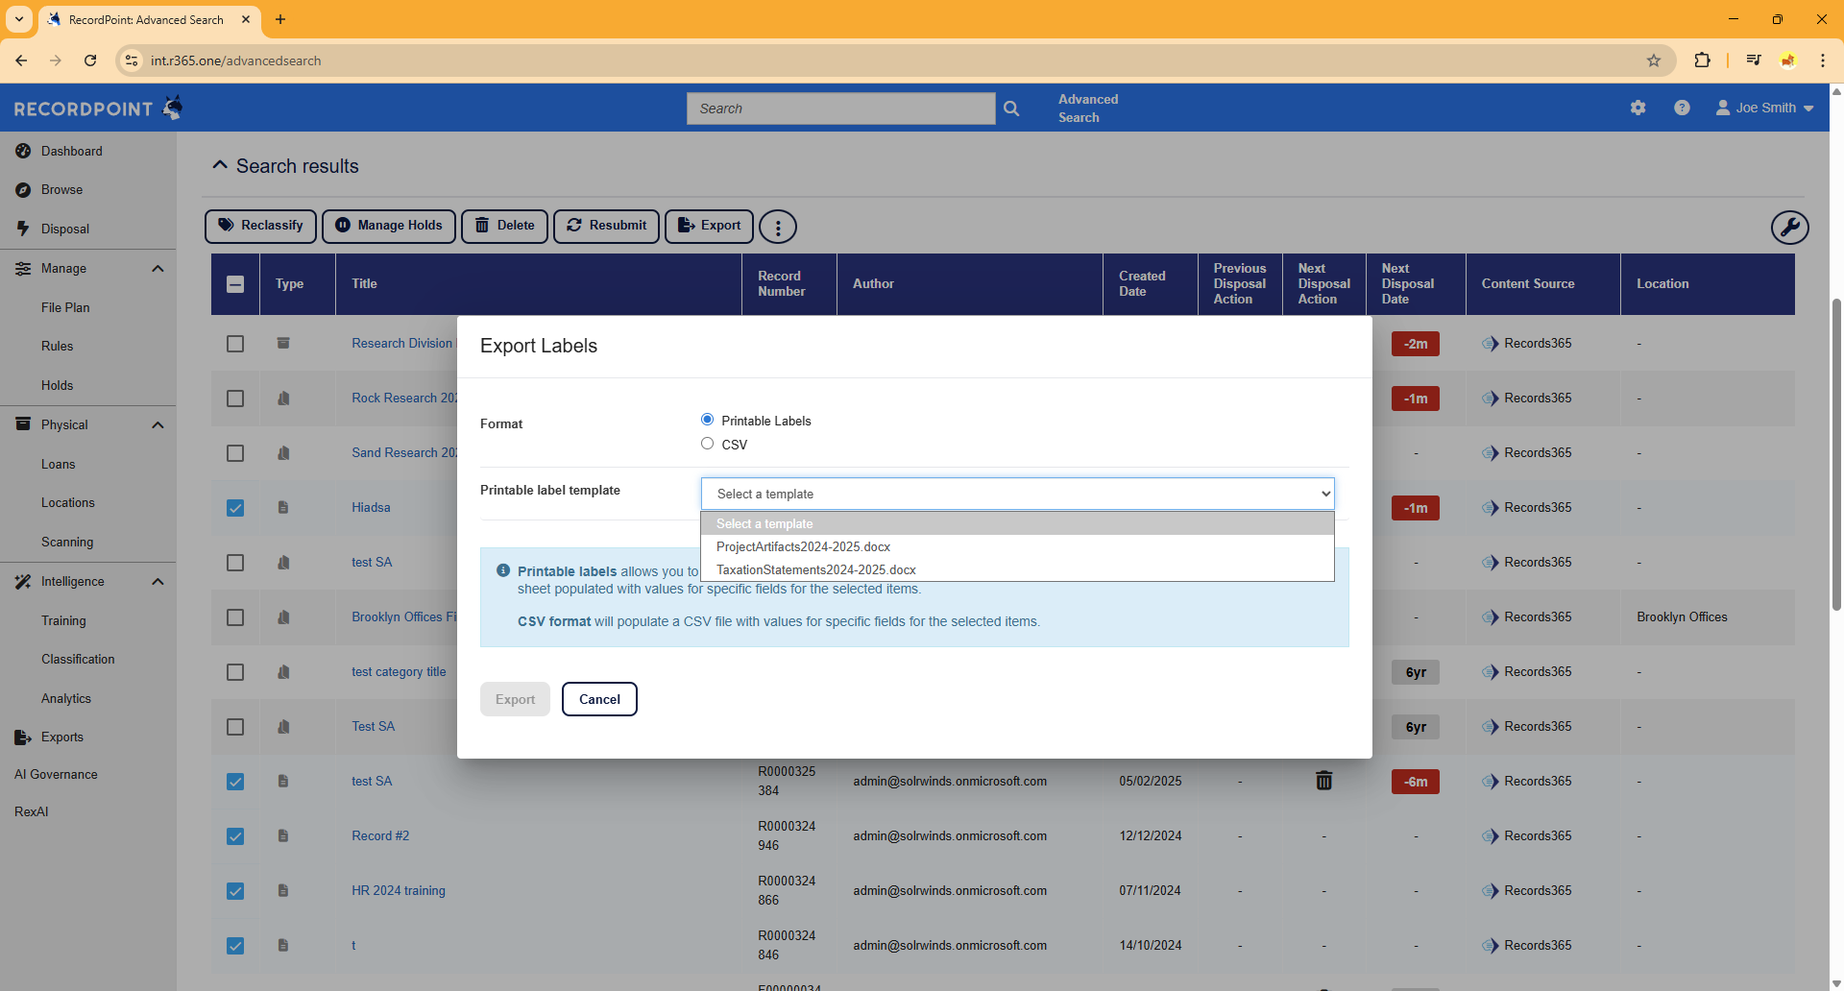Screen dimensions: 1844x991
Task: Bookmark this page with star icon
Action: (1654, 60)
